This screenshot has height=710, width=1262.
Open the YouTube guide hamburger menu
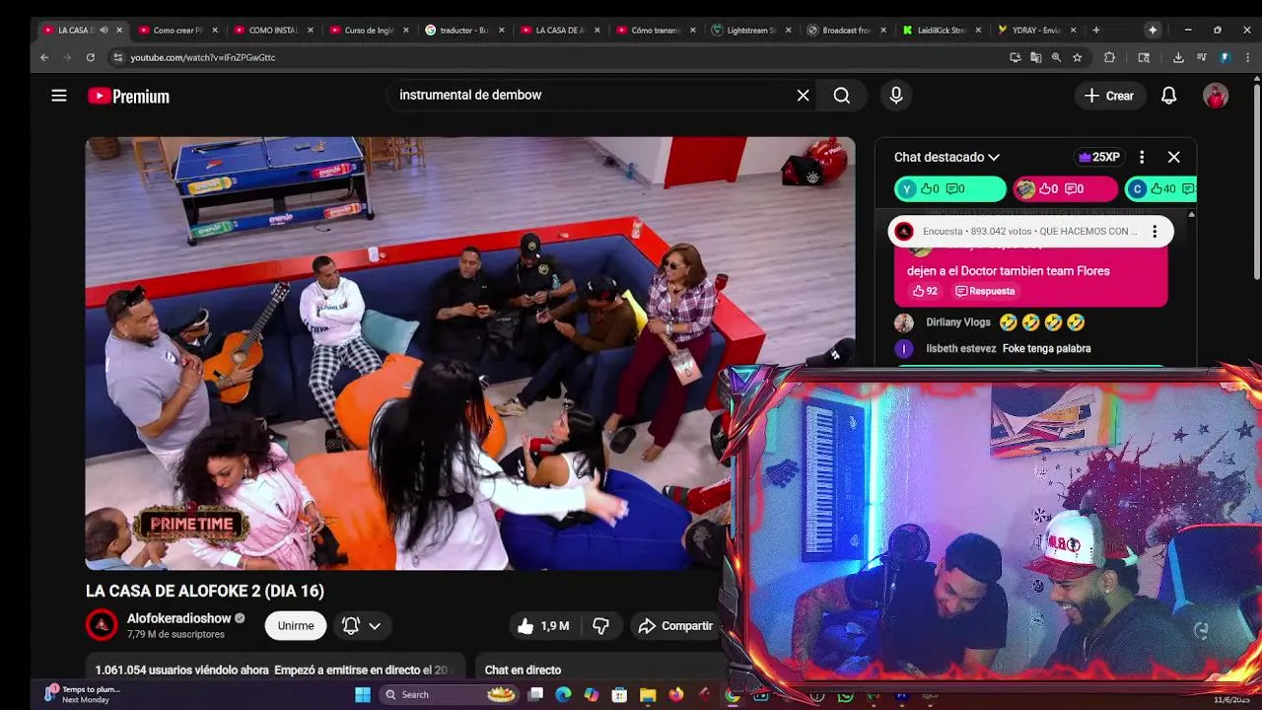point(59,96)
